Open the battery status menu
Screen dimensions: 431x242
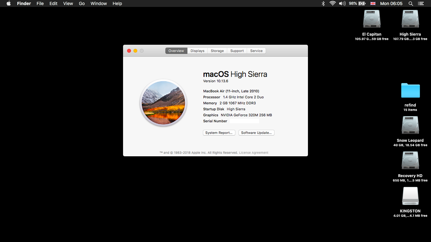(362, 3)
